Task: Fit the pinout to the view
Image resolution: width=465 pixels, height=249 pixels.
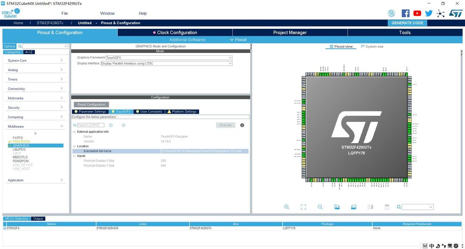Action: 303,207
